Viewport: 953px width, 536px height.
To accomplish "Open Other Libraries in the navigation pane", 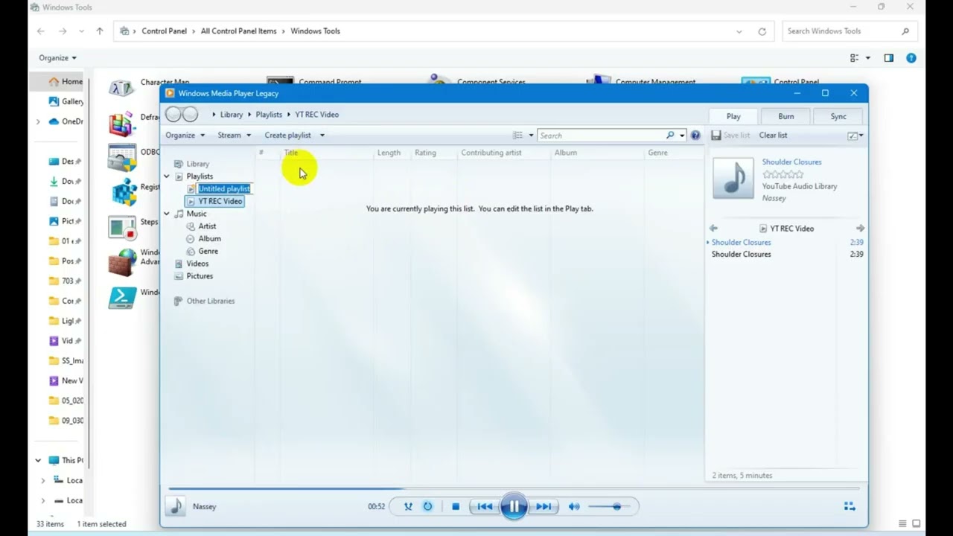I will click(211, 301).
